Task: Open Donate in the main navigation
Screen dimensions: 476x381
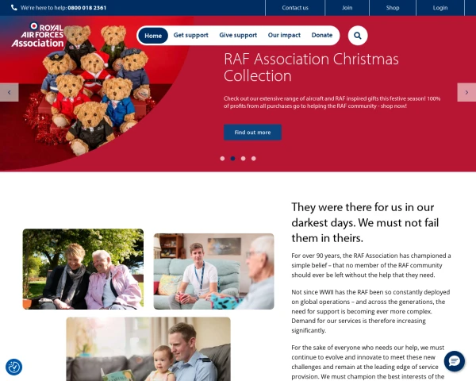Action: click(322, 35)
